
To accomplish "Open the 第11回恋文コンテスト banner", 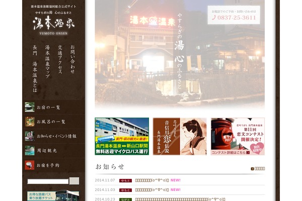I will pyautogui.click(x=238, y=136).
